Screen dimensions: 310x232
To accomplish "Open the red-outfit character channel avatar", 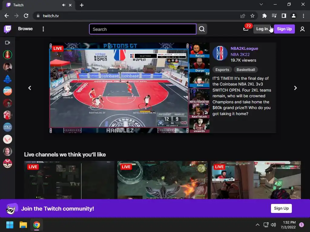I will [8, 115].
